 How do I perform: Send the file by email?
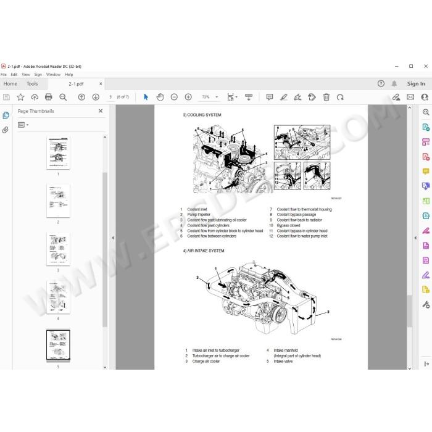[410, 97]
